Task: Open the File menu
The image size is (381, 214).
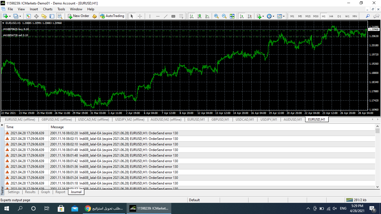Action: click(x=10, y=9)
